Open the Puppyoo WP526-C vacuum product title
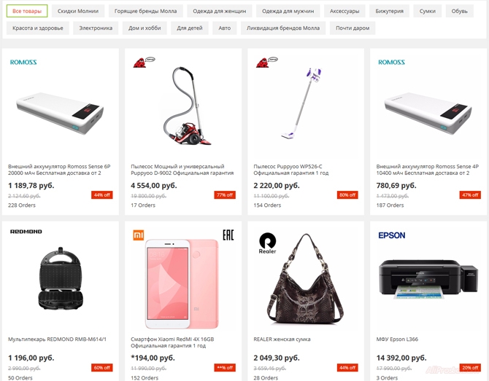Viewport: 489px width, 381px height. tap(291, 170)
